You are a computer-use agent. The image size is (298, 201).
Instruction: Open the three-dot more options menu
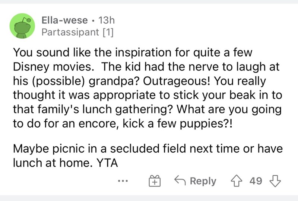123,181
